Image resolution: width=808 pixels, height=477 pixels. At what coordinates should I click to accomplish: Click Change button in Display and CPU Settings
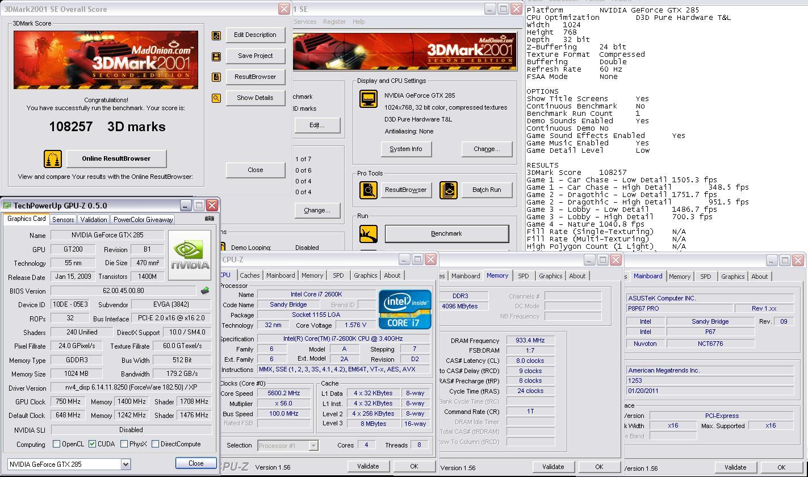coord(487,149)
